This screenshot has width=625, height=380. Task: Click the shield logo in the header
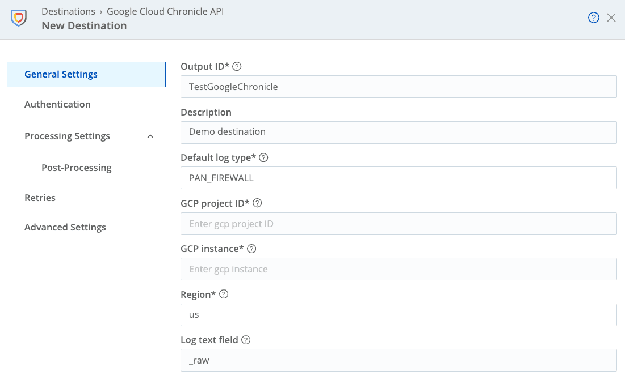(x=18, y=18)
